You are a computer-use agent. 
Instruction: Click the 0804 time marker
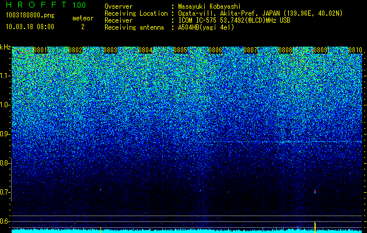pos(145,50)
